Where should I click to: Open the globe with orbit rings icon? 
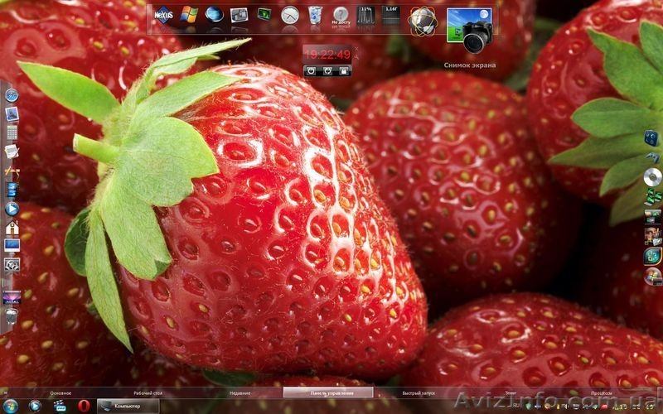point(423,22)
